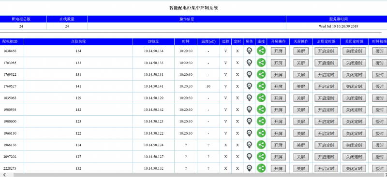Click the green connection icon for row 141
Viewport: 387px width, 177px height.
pos(261,86)
